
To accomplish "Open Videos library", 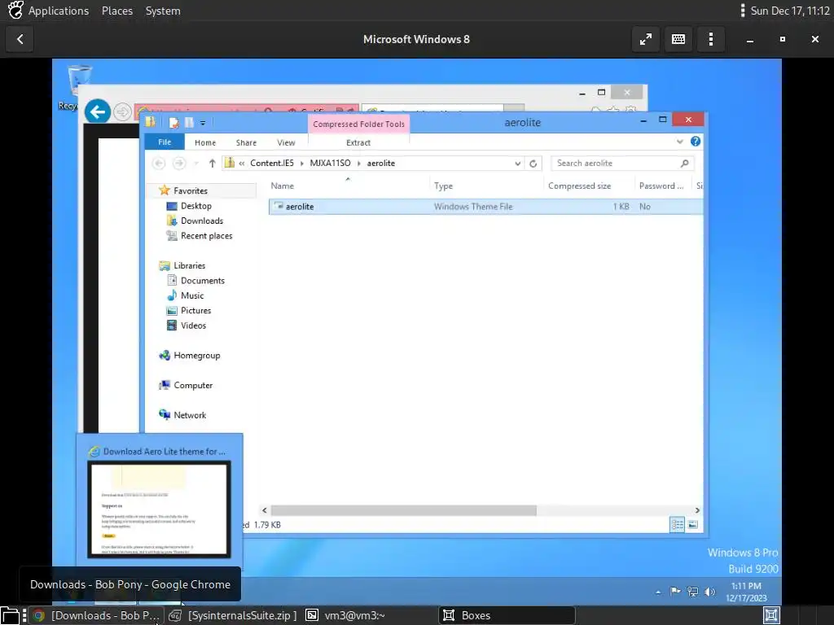I will (x=193, y=325).
